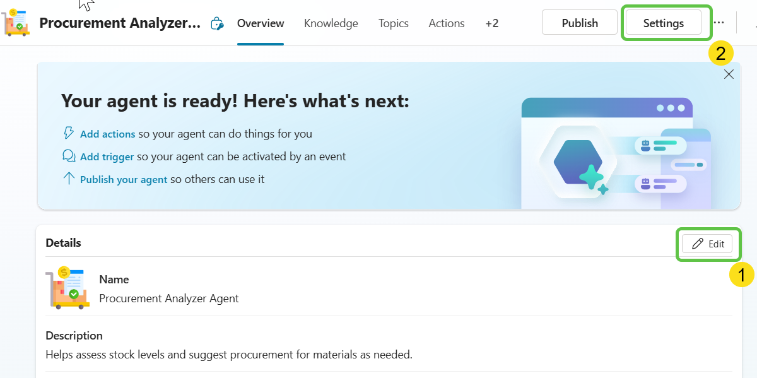Viewport: 757px width, 378px height.
Task: Click the lightning bolt icon beside Add actions
Action: coord(69,133)
